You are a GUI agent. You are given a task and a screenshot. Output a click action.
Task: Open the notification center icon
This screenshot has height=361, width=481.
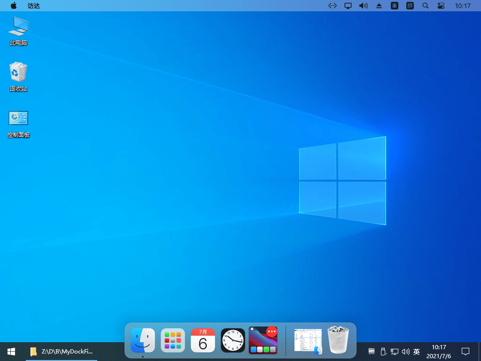coord(465,352)
